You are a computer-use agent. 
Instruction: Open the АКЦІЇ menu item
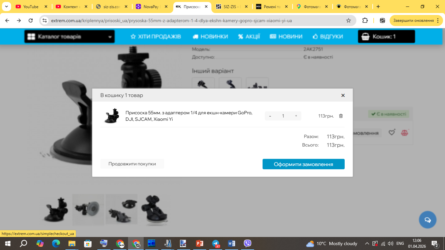249,36
